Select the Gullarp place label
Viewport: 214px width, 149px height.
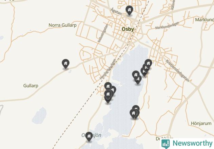(x=31, y=86)
